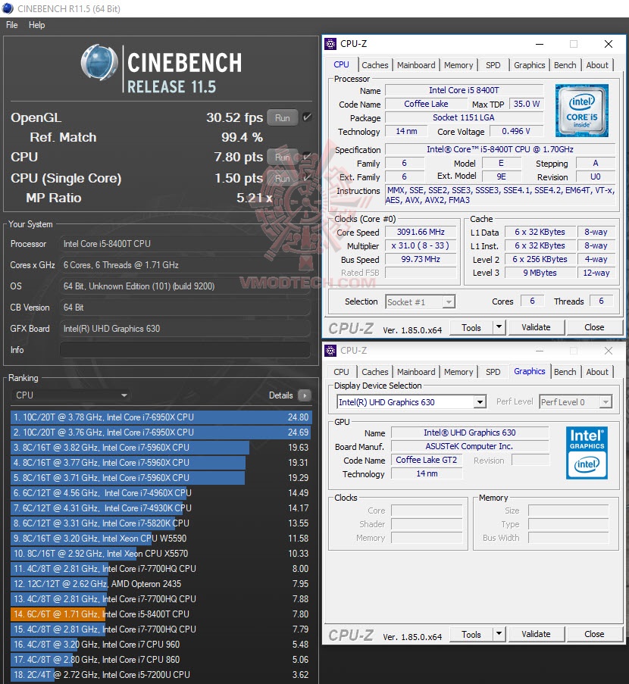
Task: Click the Cinebench title bar app icon
Action: click(x=8, y=8)
